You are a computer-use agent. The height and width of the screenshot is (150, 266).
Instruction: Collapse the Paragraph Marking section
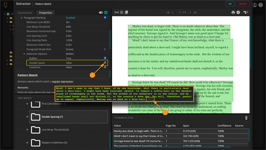tap(22, 18)
